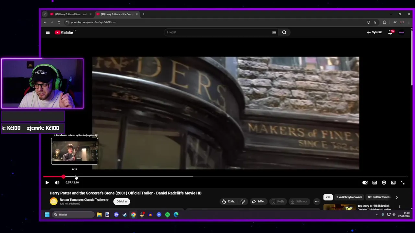Image resolution: width=415 pixels, height=233 pixels.
Task: Close the Harry Potter and the Sorcerer tab
Action: coord(136,14)
